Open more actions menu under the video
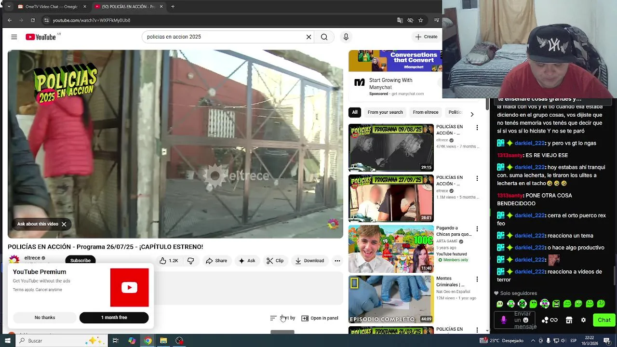This screenshot has height=347, width=617. point(337,261)
